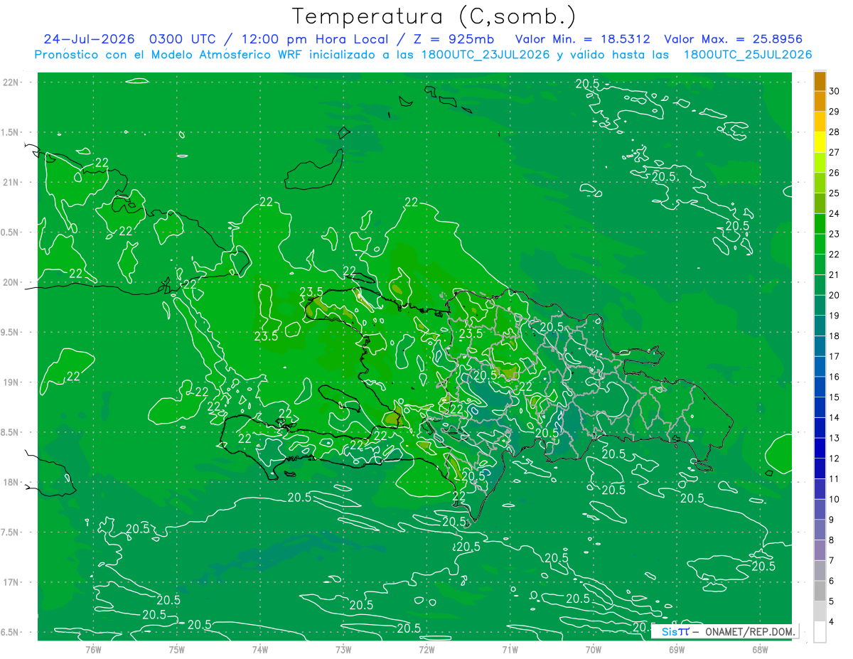Click color scale label "10"
Screen dimensions: 853x659
(834, 500)
